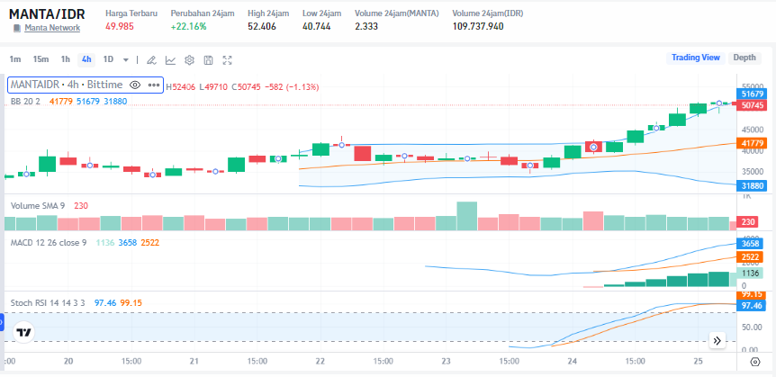Click the 51679 upper band price label
Screen dimensions: 776x377
pyautogui.click(x=752, y=94)
